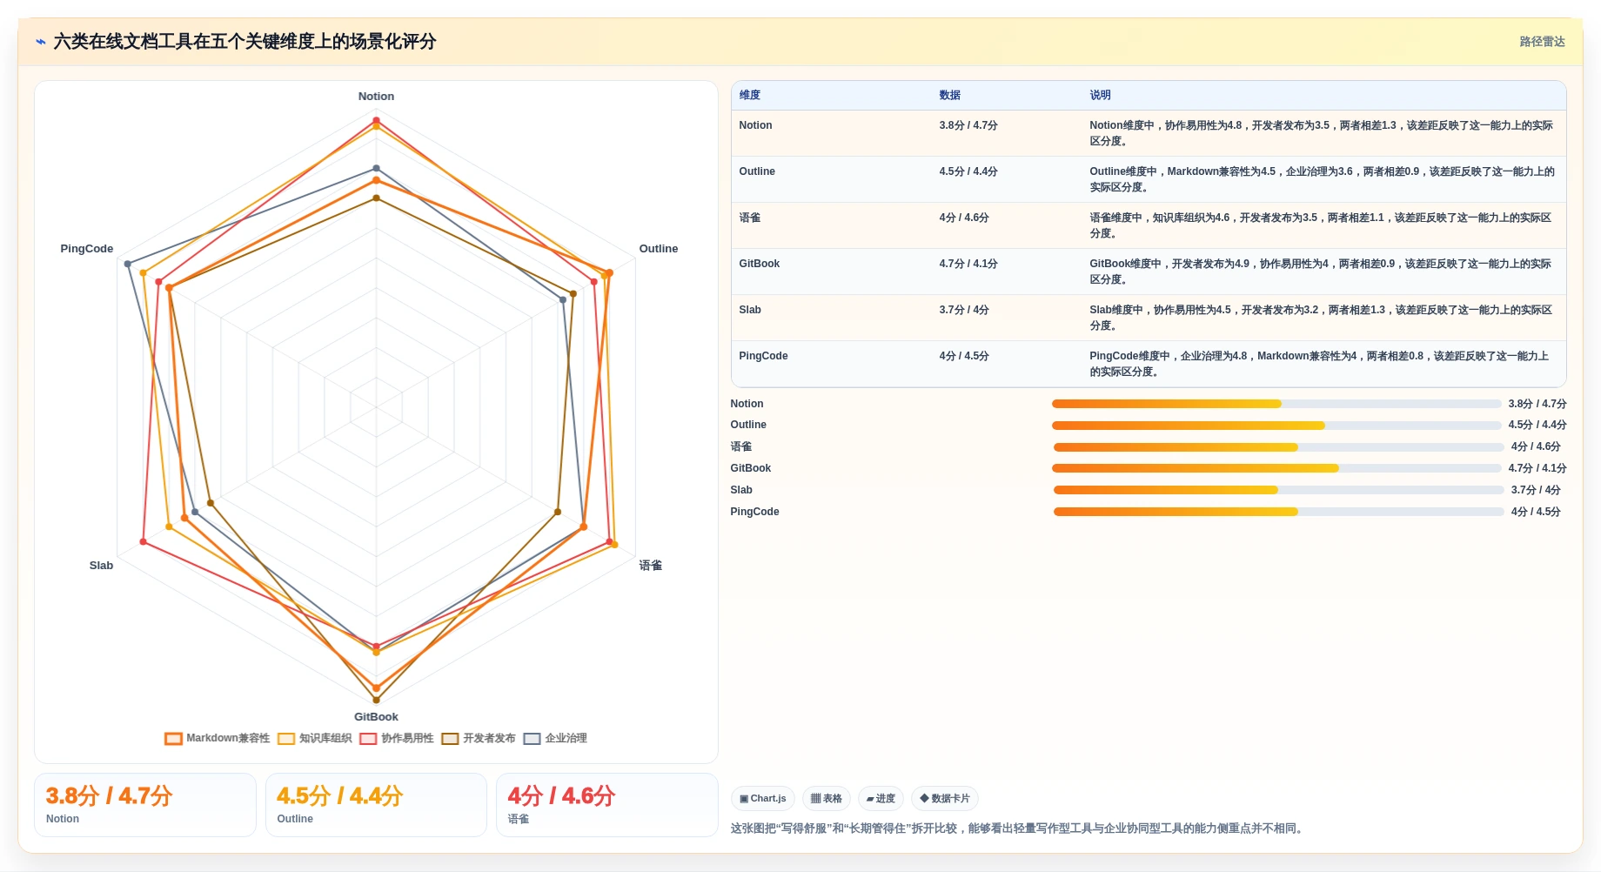1601x872 pixels.
Task: Click the 进度 tag chip
Action: [881, 799]
